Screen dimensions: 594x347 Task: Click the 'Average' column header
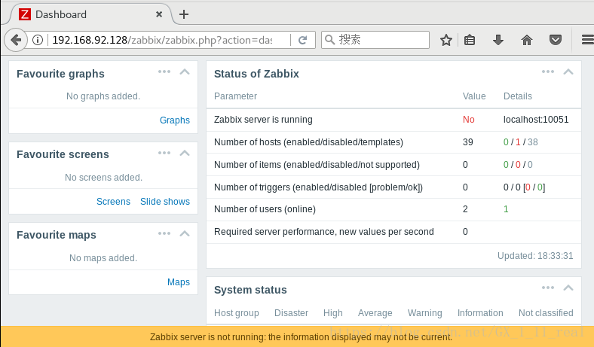pos(375,313)
